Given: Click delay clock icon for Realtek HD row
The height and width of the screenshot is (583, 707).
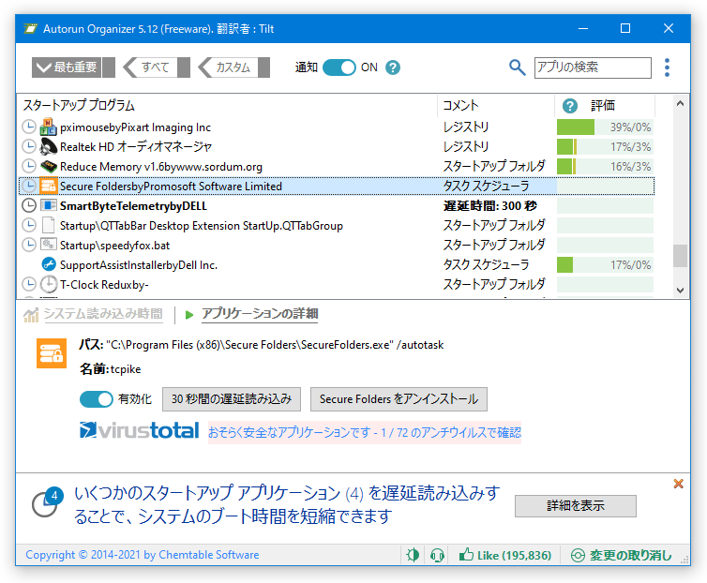Looking at the screenshot, I should (29, 146).
